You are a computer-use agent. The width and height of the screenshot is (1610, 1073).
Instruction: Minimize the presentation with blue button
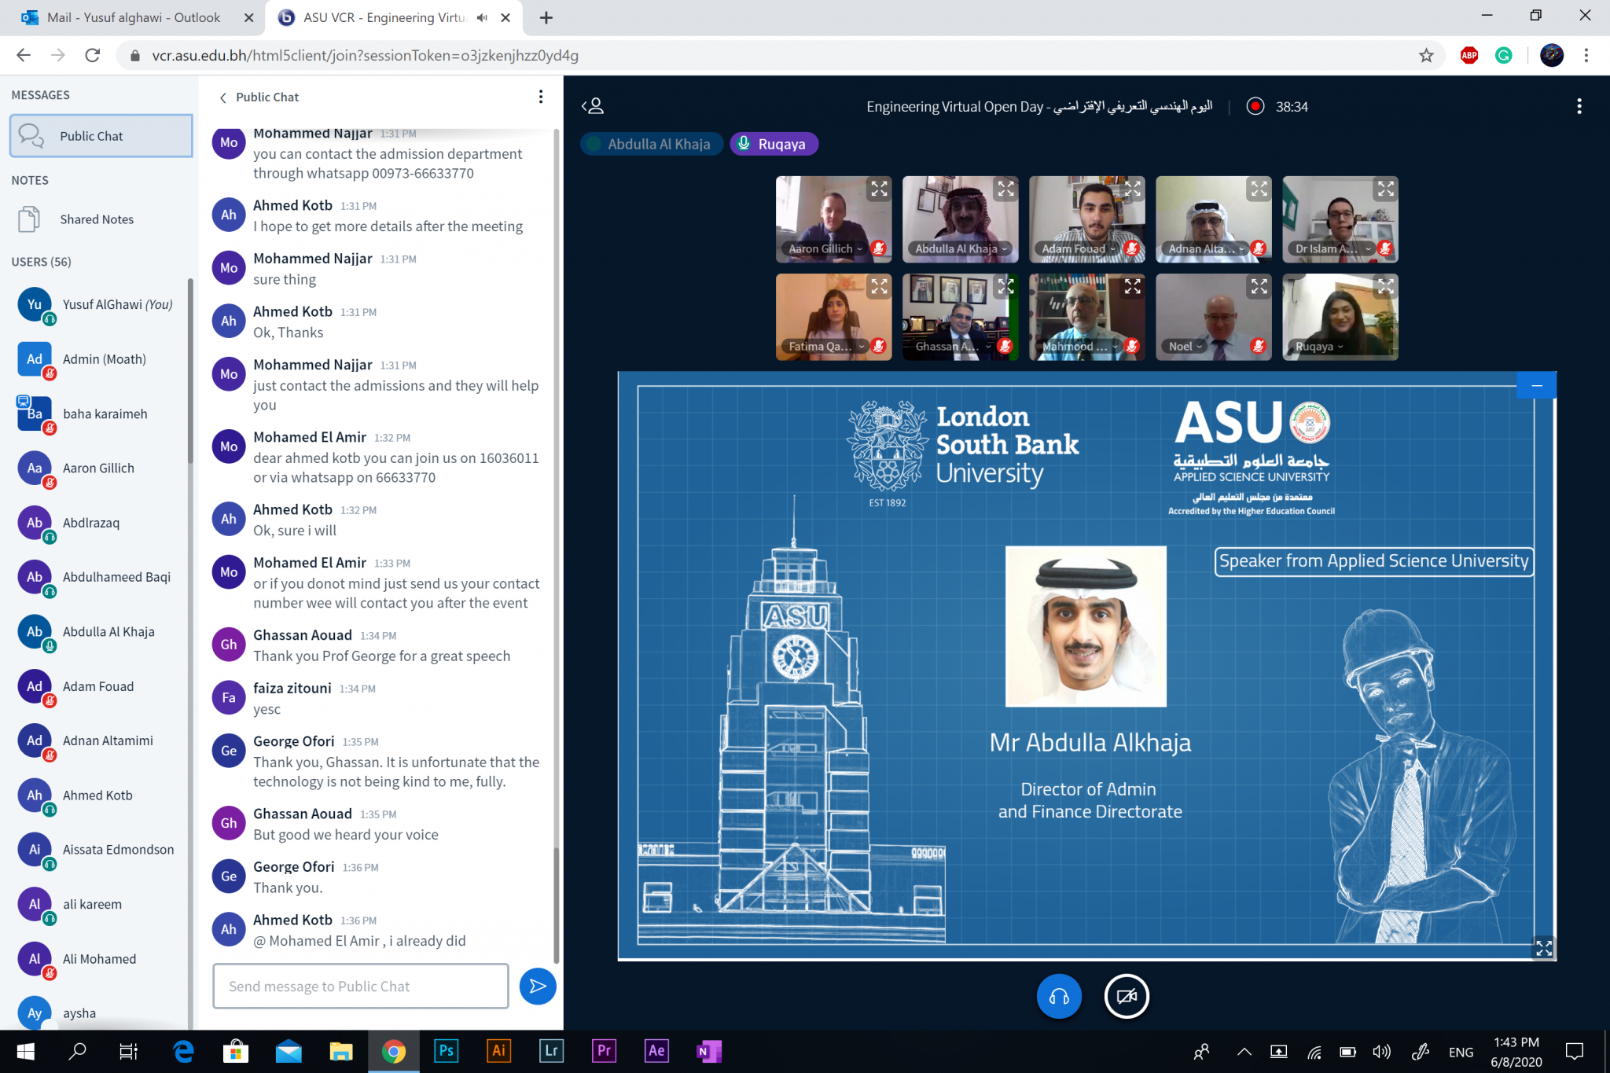coord(1536,385)
